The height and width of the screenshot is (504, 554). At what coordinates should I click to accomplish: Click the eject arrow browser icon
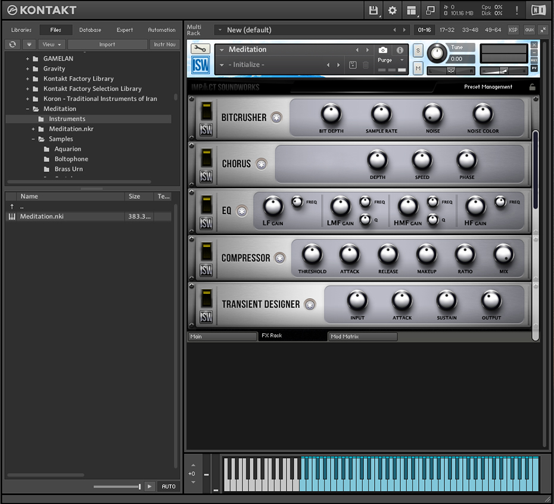[x=29, y=45]
